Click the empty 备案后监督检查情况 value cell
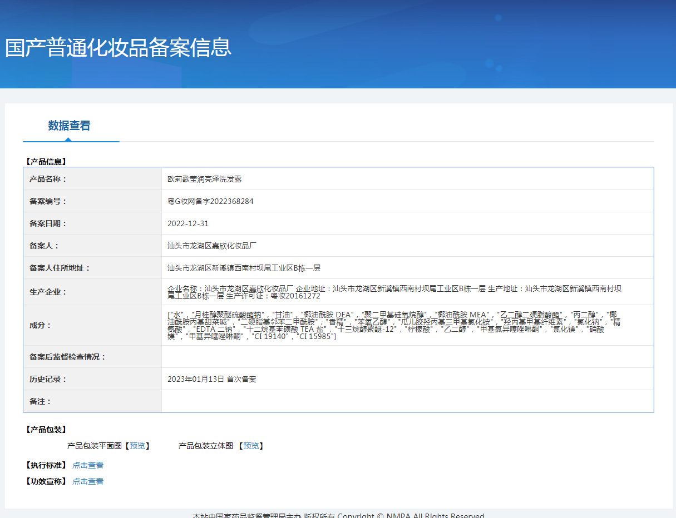Screen dimensions: 676x518 (x=407, y=357)
